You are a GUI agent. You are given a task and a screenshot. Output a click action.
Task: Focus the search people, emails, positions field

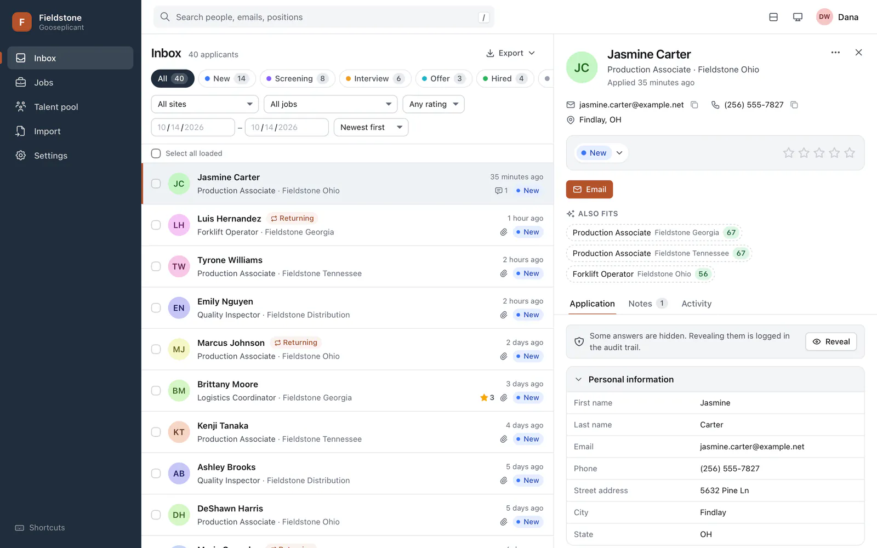(x=324, y=17)
